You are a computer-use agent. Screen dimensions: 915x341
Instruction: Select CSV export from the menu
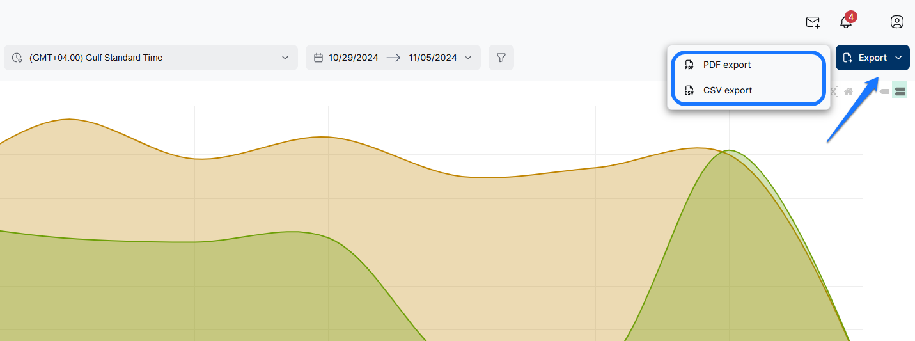click(x=728, y=90)
